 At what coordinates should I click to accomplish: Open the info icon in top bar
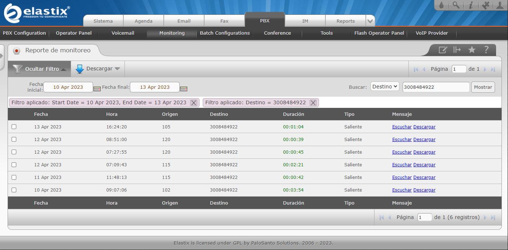(471, 5)
